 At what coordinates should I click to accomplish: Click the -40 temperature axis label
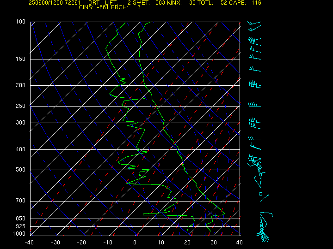[29, 243]
